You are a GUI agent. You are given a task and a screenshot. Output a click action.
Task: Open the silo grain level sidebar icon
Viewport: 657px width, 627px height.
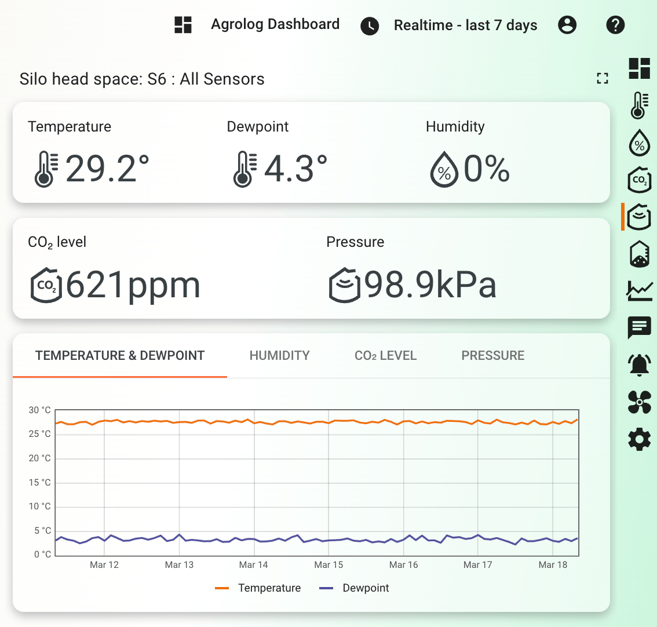click(x=639, y=254)
